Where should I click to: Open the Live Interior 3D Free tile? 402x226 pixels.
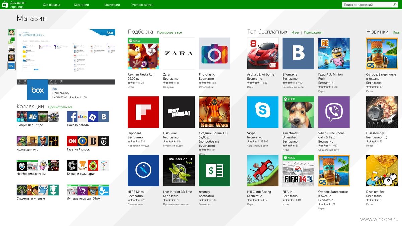point(179,171)
